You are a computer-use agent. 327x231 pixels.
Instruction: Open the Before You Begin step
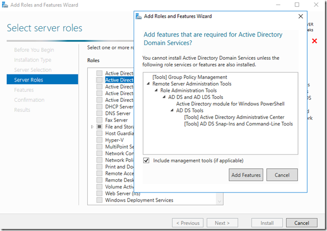33,50
